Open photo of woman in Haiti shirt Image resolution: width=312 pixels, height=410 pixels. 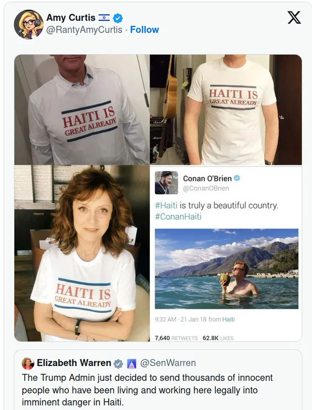coord(82,253)
